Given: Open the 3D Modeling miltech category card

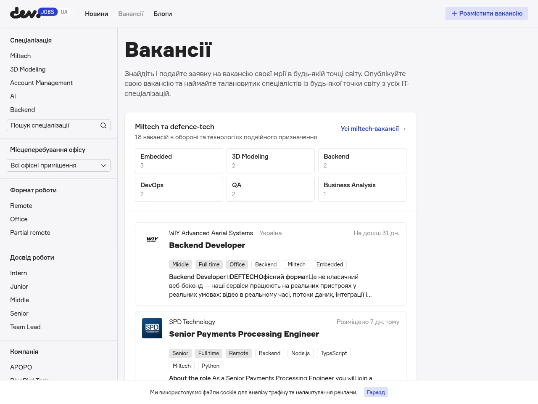Looking at the screenshot, I should tap(271, 161).
